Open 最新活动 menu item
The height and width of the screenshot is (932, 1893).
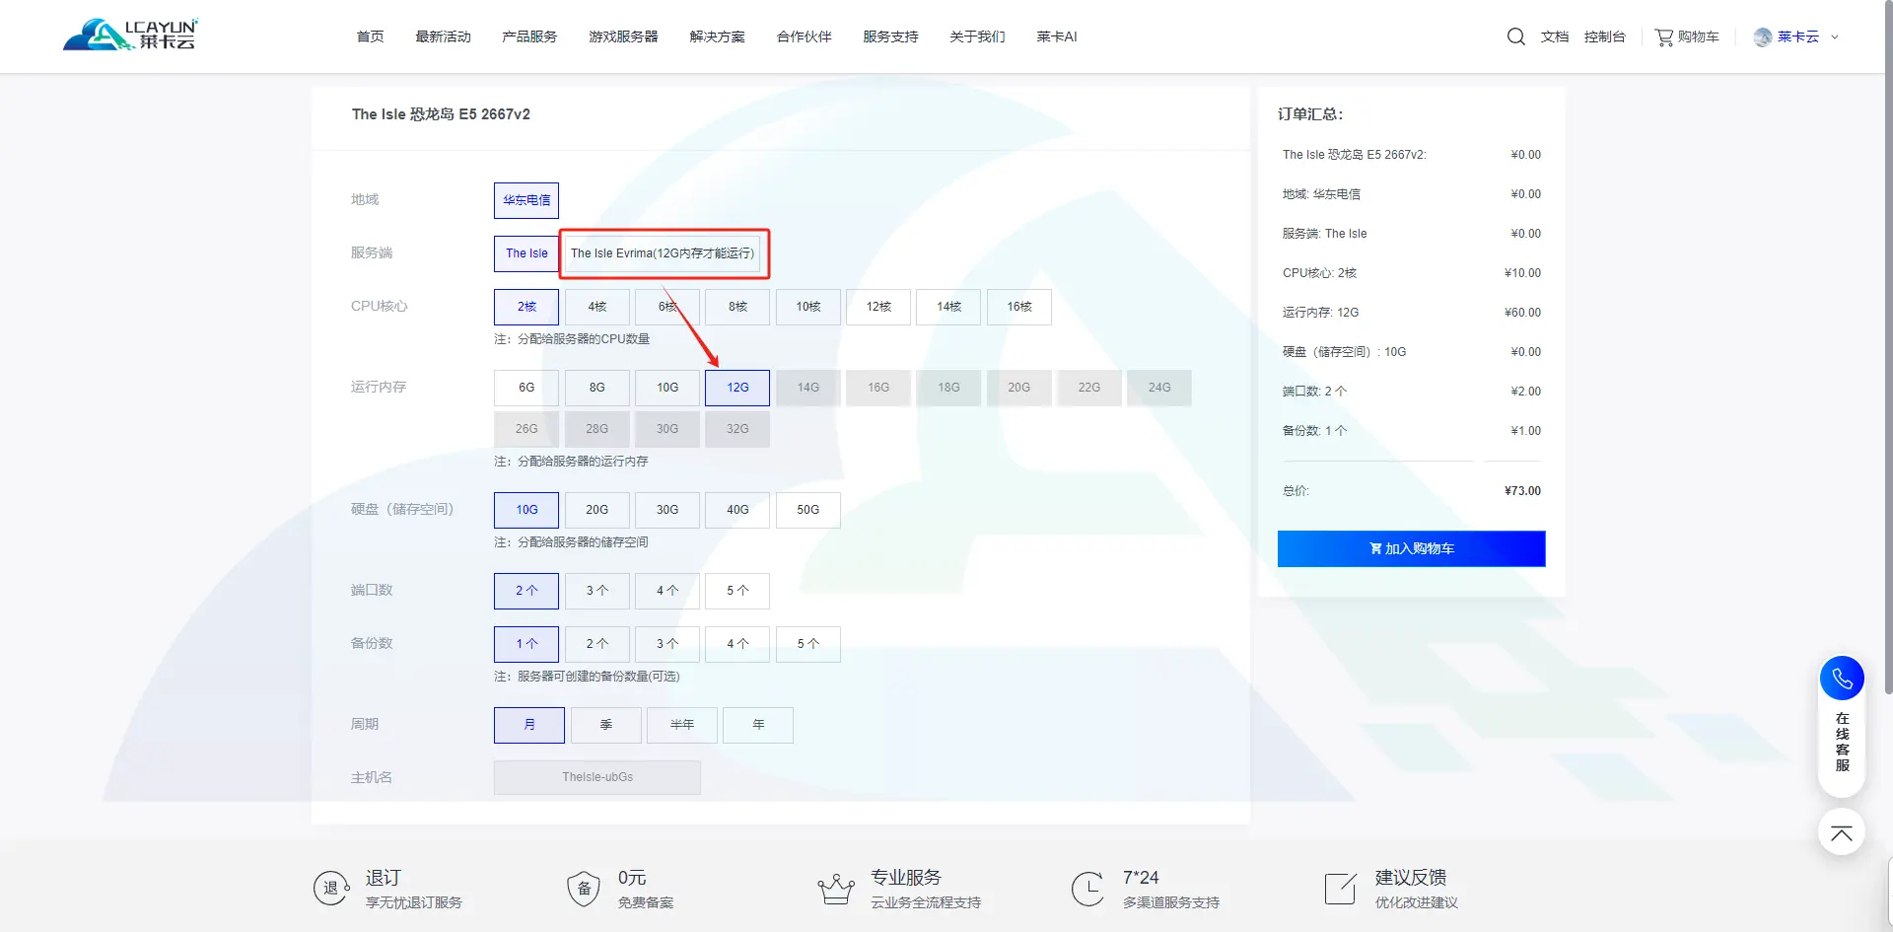pos(443,36)
